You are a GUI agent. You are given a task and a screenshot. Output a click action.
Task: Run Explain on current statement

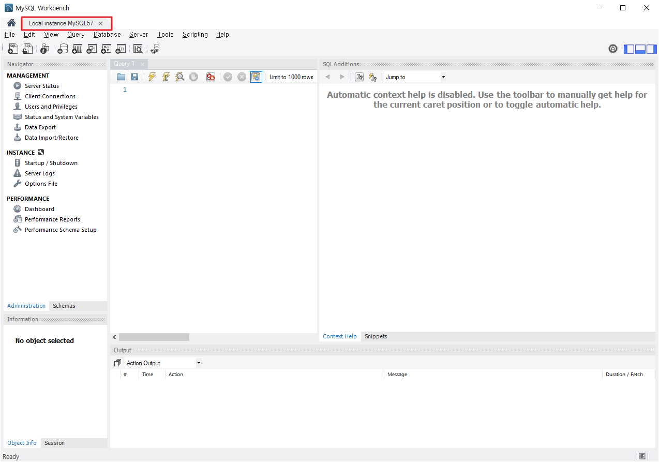point(180,77)
